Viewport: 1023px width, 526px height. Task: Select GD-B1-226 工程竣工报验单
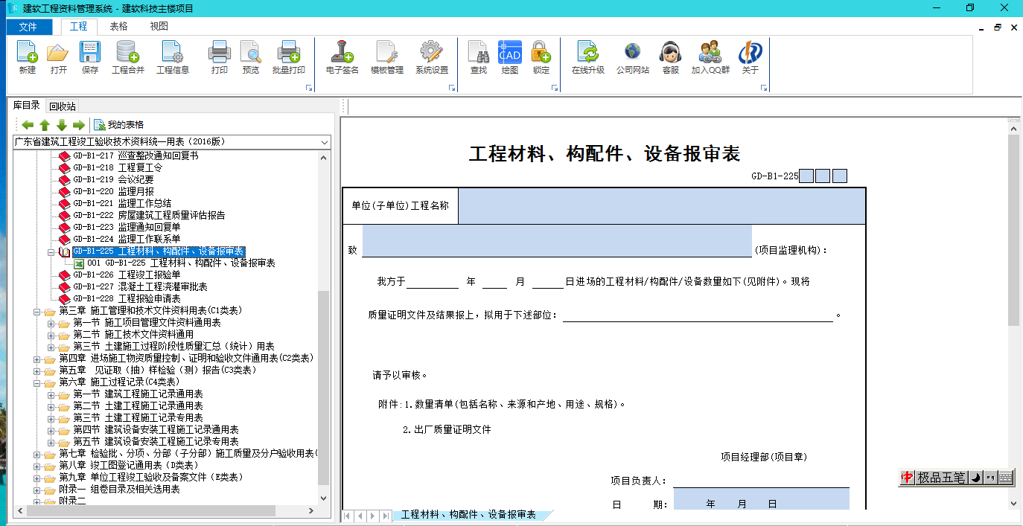coord(127,275)
